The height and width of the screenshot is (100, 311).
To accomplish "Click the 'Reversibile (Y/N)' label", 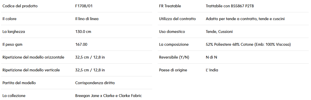I will tap(174, 57).
